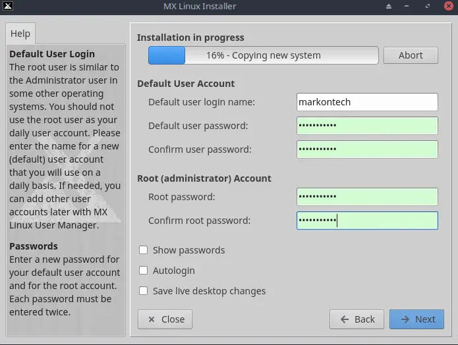Image resolution: width=458 pixels, height=345 pixels.
Task: Enable Show passwords checkbox
Action: pyautogui.click(x=143, y=250)
